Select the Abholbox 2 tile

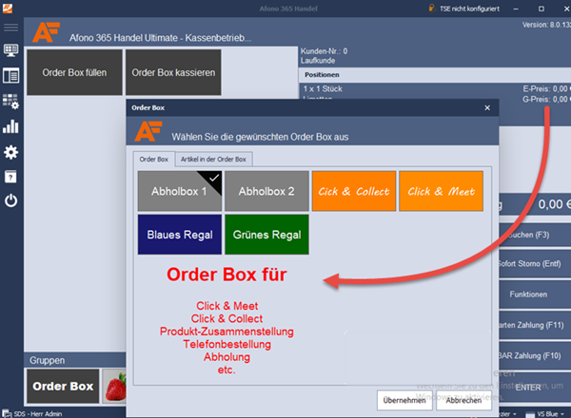click(x=266, y=191)
